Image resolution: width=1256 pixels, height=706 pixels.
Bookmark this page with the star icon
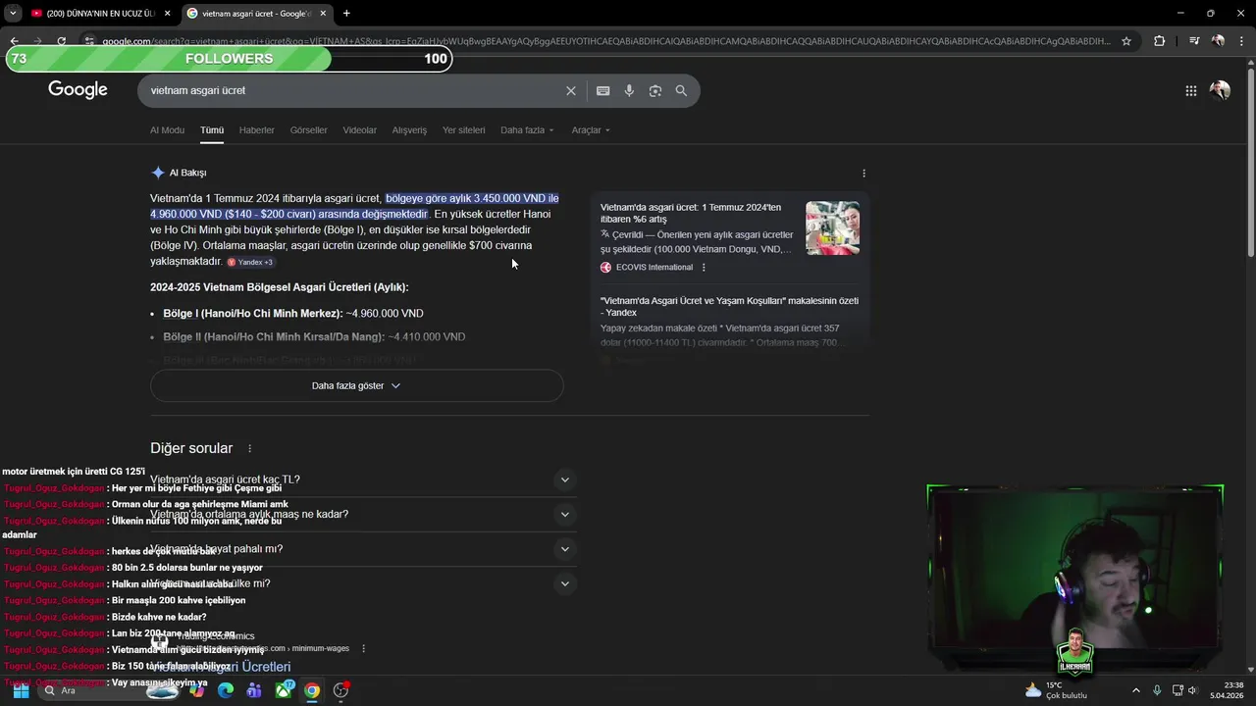tap(1126, 41)
